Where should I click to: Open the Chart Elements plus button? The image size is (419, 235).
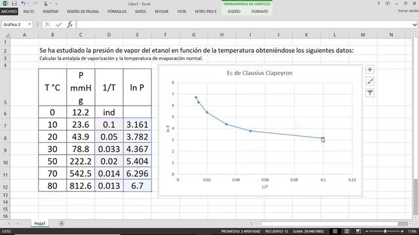pyautogui.click(x=370, y=70)
